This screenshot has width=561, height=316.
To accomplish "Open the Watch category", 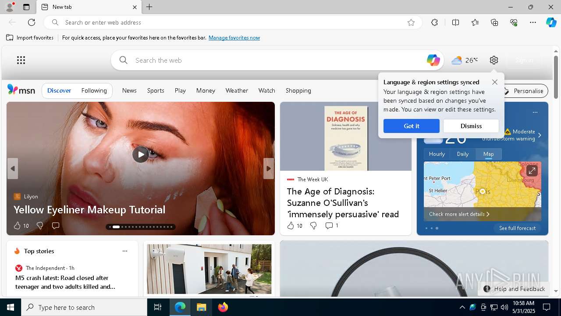I will click(x=266, y=90).
